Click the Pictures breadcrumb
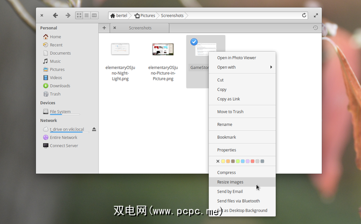Screen dimensions: 361x224 [145, 16]
